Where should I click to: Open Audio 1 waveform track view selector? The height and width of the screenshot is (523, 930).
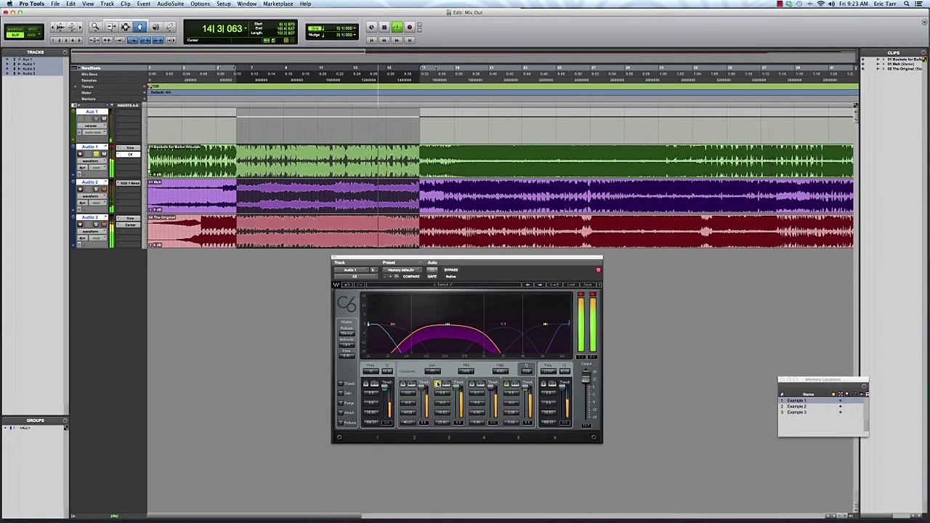click(92, 161)
